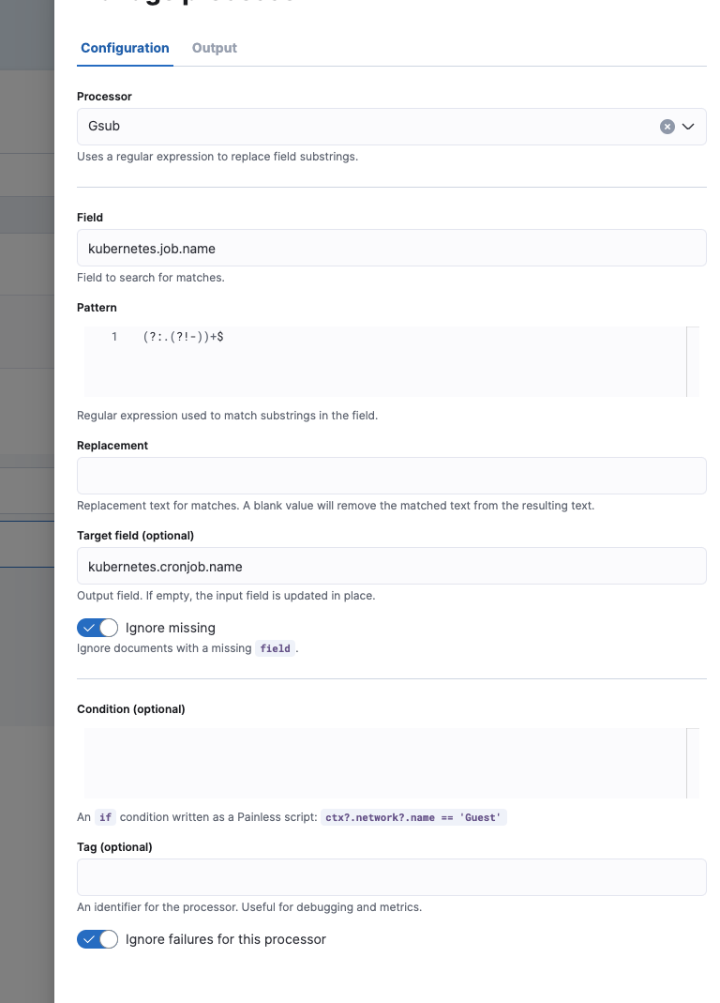Switch to the Configuration tab

[125, 48]
